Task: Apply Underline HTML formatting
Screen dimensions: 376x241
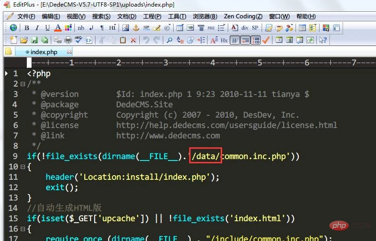Action: [x=47, y=28]
